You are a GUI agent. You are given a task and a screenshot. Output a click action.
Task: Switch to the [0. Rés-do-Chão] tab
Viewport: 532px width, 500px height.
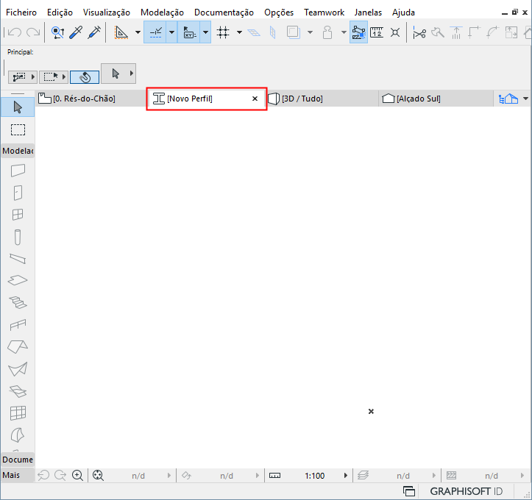click(91, 99)
